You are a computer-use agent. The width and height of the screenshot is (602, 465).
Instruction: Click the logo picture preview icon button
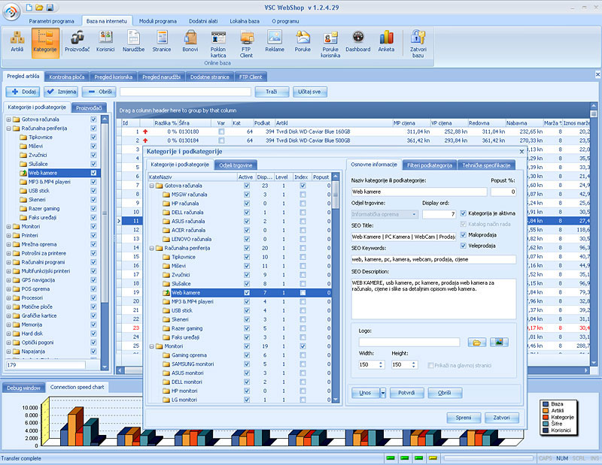499,343
